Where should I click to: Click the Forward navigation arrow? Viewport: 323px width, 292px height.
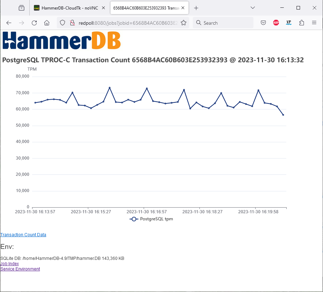point(22,23)
